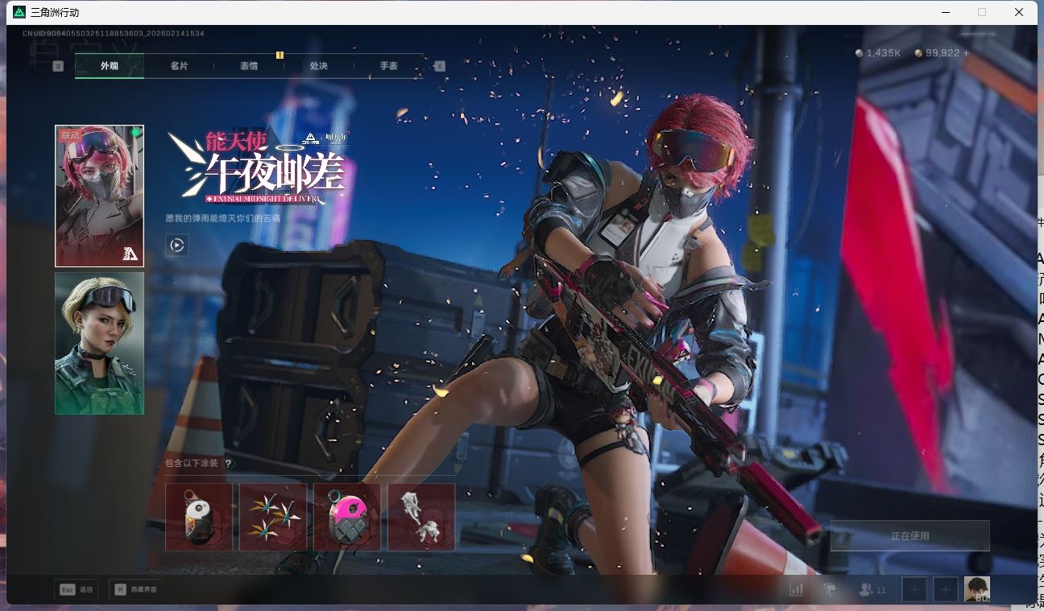Maximize the 三角洲行动 window
Viewport: 1044px width, 611px height.
click(982, 12)
